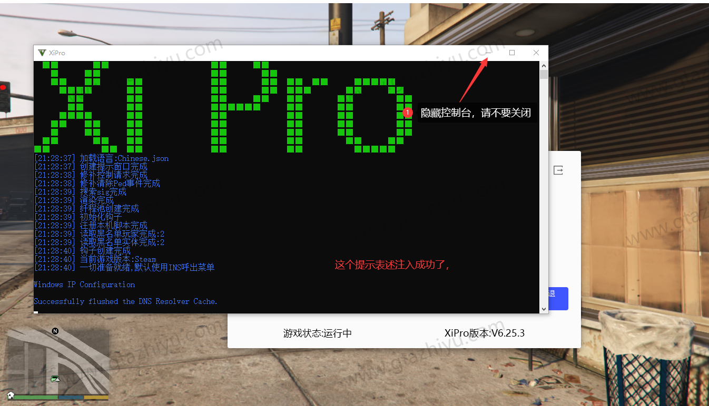Click the '搜索sig完成' log line
The width and height of the screenshot is (709, 406).
pyautogui.click(x=80, y=192)
